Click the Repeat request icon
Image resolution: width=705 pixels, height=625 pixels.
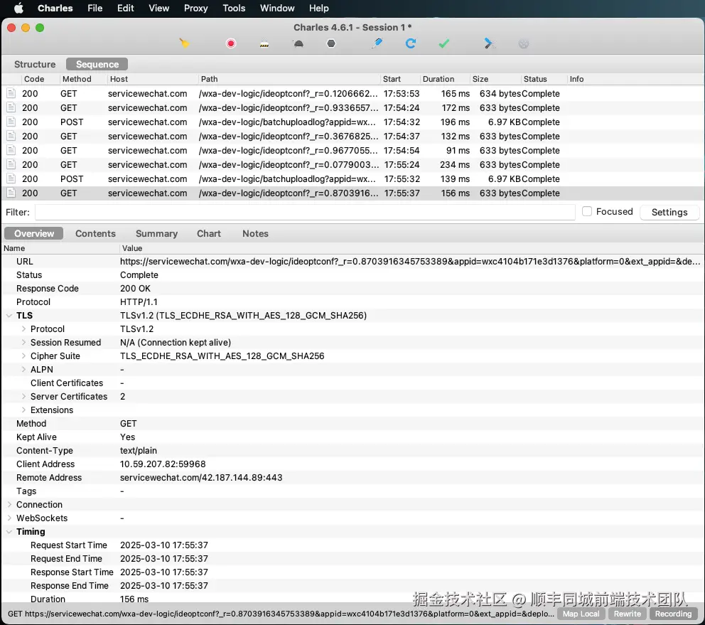click(411, 43)
